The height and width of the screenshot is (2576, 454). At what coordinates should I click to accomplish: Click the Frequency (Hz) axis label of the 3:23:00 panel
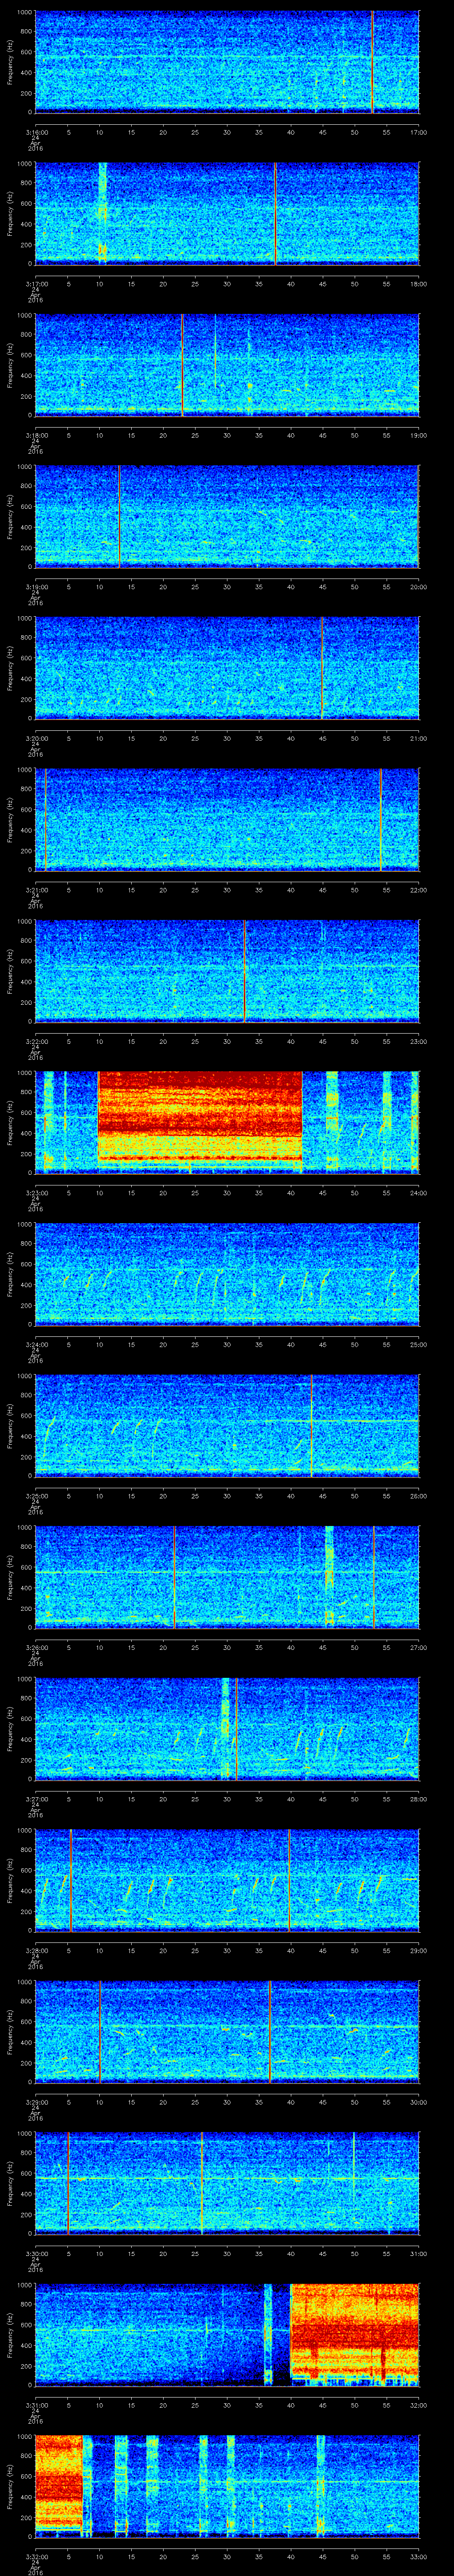point(10,1122)
